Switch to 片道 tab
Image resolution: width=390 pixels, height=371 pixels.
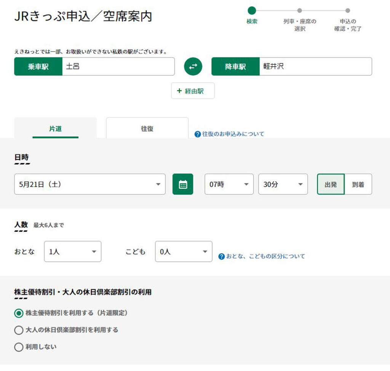point(56,128)
